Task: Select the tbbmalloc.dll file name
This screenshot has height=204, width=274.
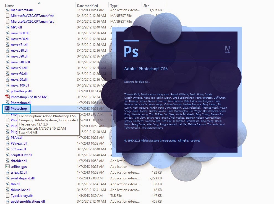Action: pyautogui.click(x=20, y=190)
